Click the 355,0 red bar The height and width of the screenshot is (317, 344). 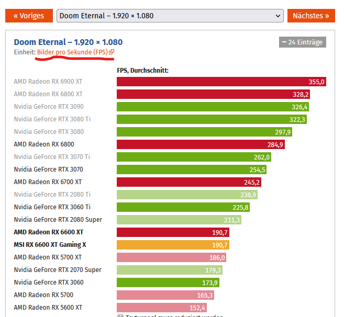[221, 82]
